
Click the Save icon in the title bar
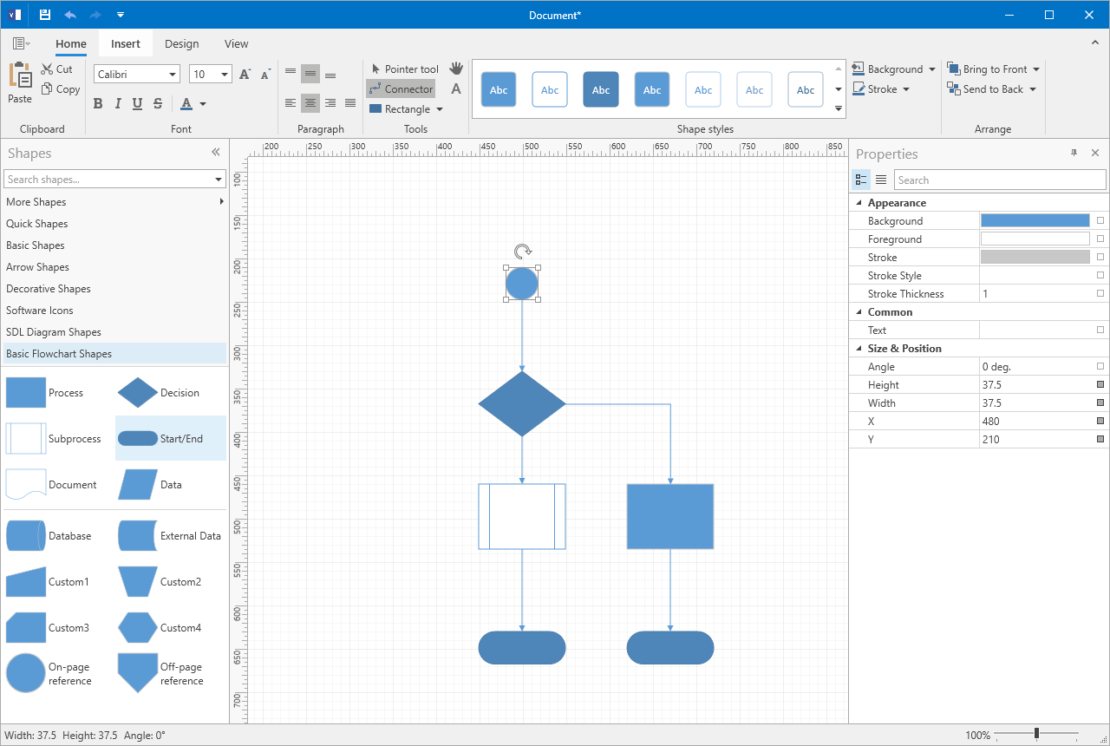[43, 14]
